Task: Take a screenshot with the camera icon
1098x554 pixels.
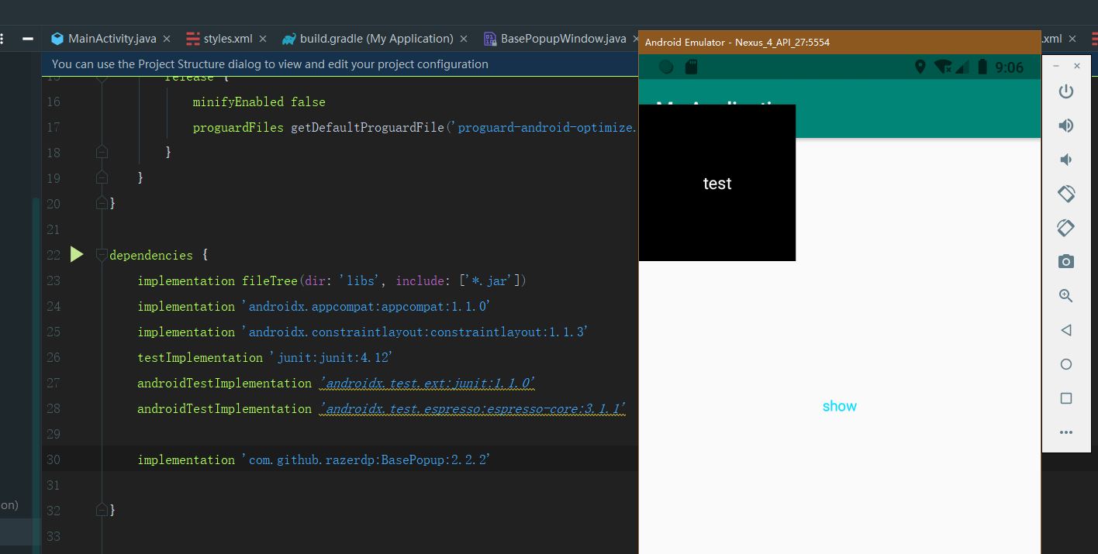Action: [1065, 261]
